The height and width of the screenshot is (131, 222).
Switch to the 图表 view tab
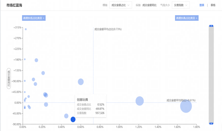[202, 5]
